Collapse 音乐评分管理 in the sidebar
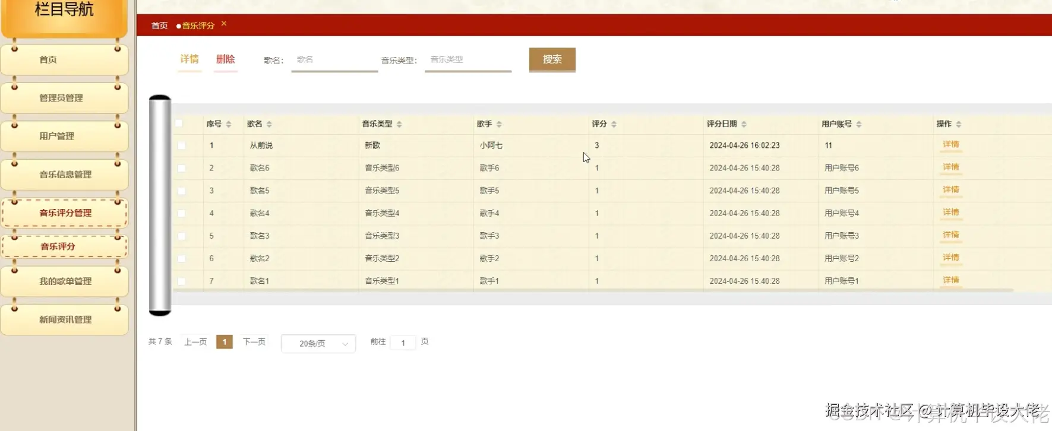 65,213
